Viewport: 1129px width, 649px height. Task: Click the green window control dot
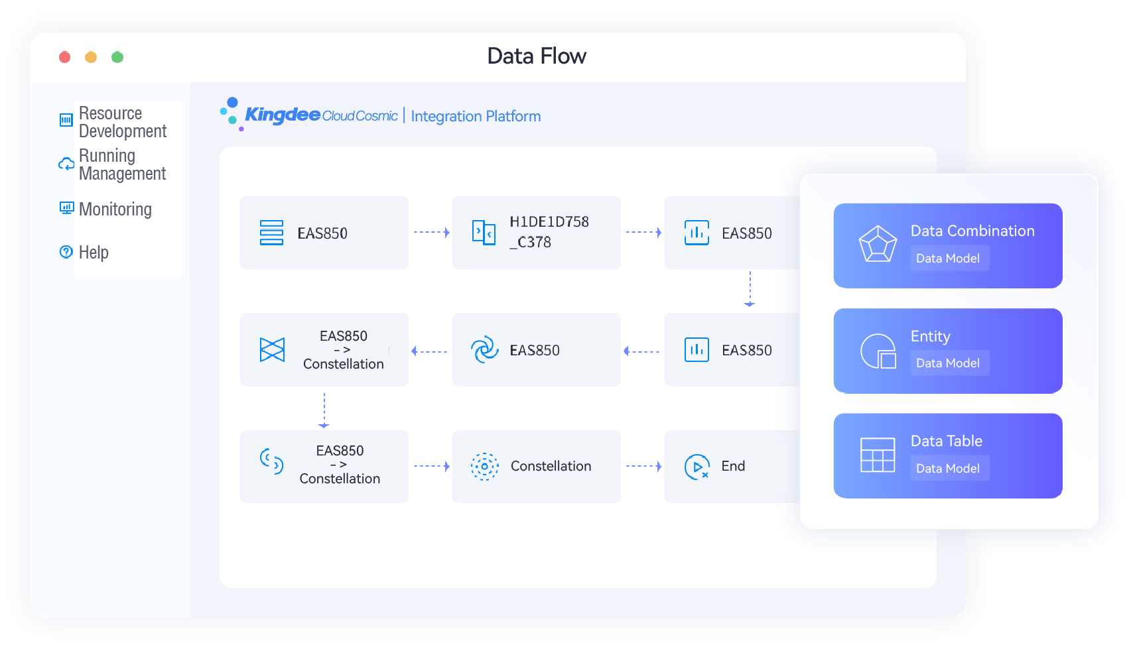[117, 57]
